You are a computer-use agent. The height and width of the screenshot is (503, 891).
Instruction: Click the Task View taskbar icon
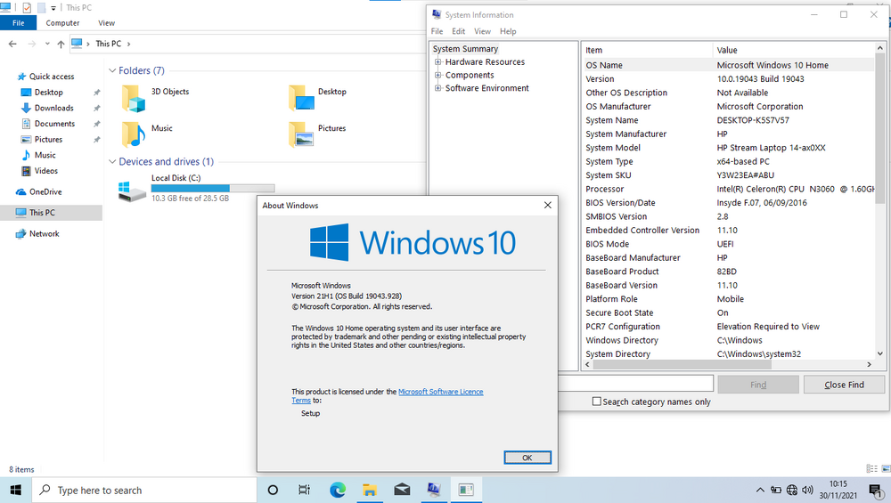click(x=305, y=490)
